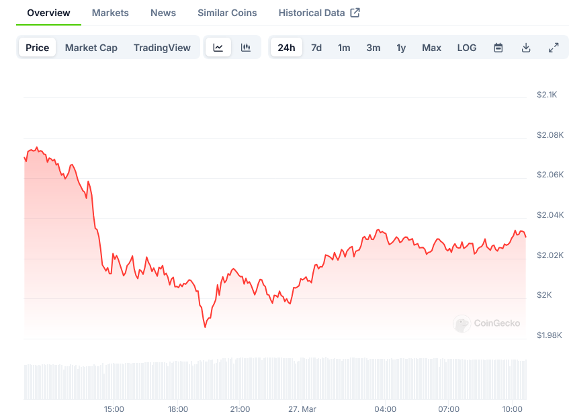The height and width of the screenshot is (420, 569).
Task: Download the chart data
Action: 526,48
